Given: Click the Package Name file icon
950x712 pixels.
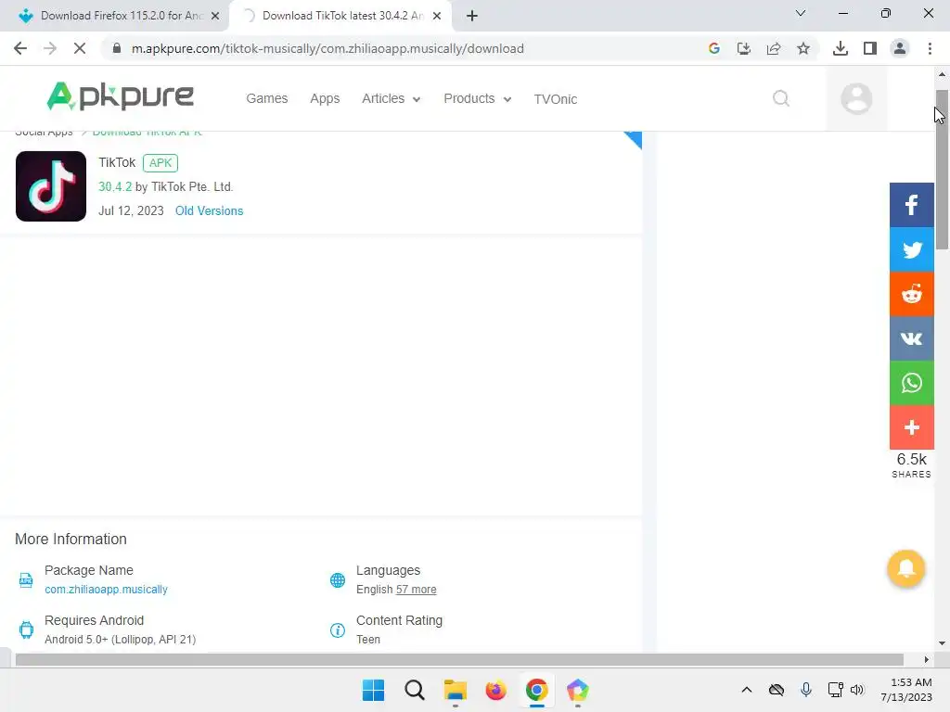Looking at the screenshot, I should click(26, 580).
